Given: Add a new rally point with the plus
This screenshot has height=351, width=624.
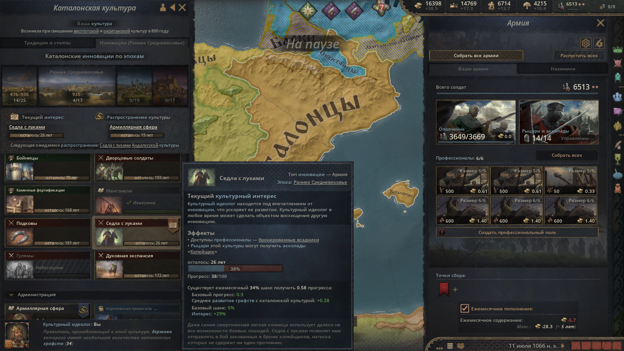Looking at the screenshot, I should 455,289.
